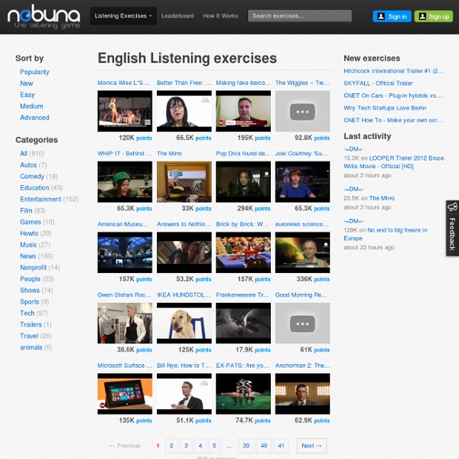Go to the Leaderboard page

[x=177, y=16]
